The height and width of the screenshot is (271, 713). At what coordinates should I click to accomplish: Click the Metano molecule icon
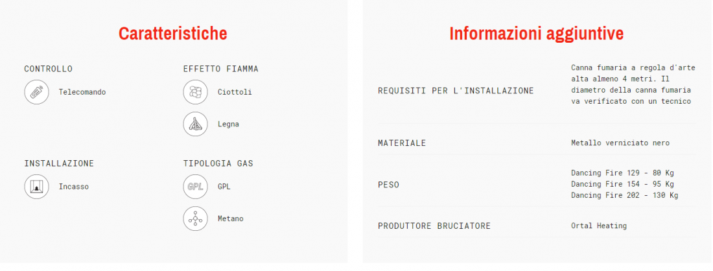[195, 218]
